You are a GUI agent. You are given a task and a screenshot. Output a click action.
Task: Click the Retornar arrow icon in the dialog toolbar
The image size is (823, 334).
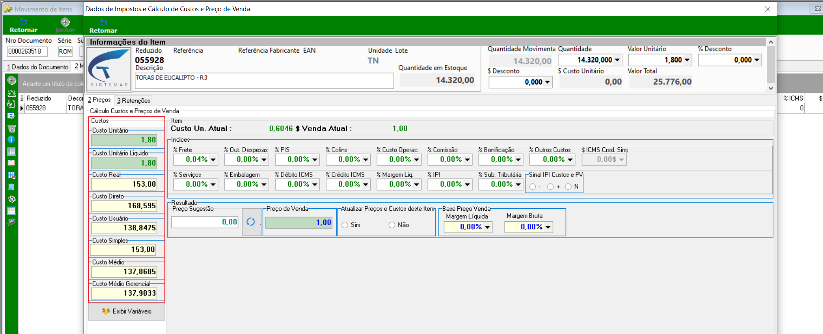point(103,22)
